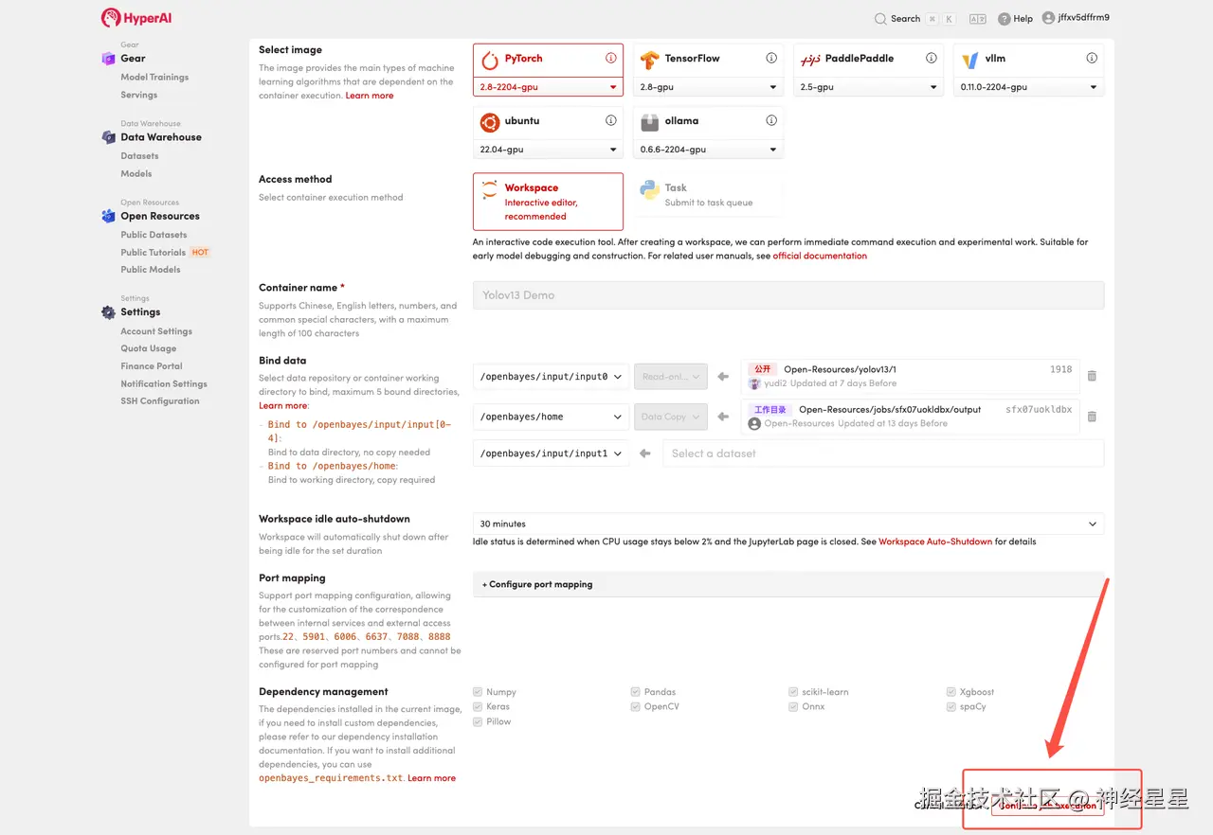The image size is (1213, 835).
Task: Open TensorFlow version dropdown 2.8-gpu
Action: pos(708,87)
